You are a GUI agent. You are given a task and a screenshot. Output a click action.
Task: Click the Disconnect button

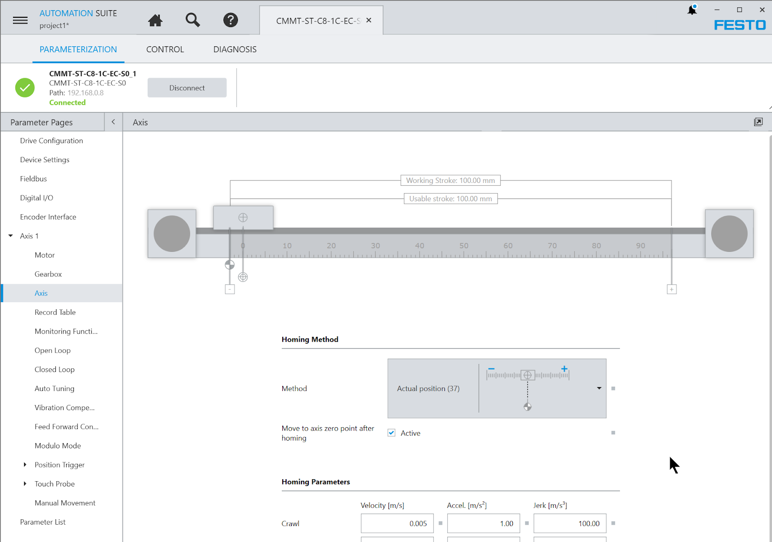pos(187,88)
